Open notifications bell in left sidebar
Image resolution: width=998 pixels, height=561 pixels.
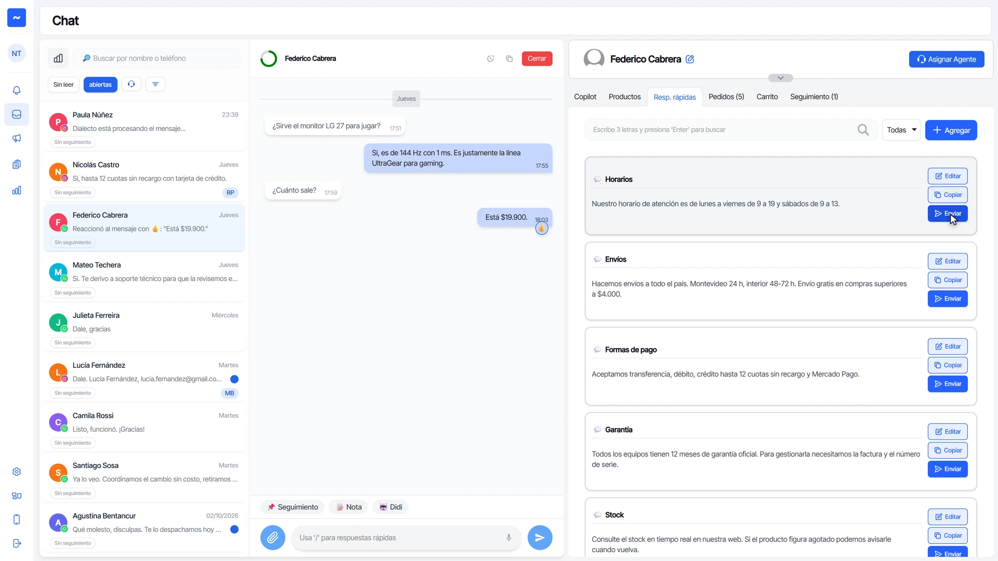[x=17, y=90]
